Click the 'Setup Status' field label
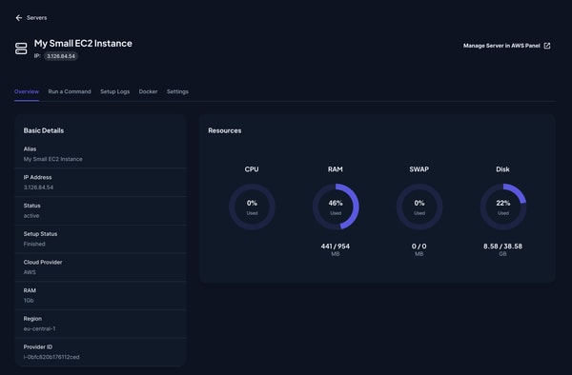Viewport: 572px width, 375px height. point(40,234)
